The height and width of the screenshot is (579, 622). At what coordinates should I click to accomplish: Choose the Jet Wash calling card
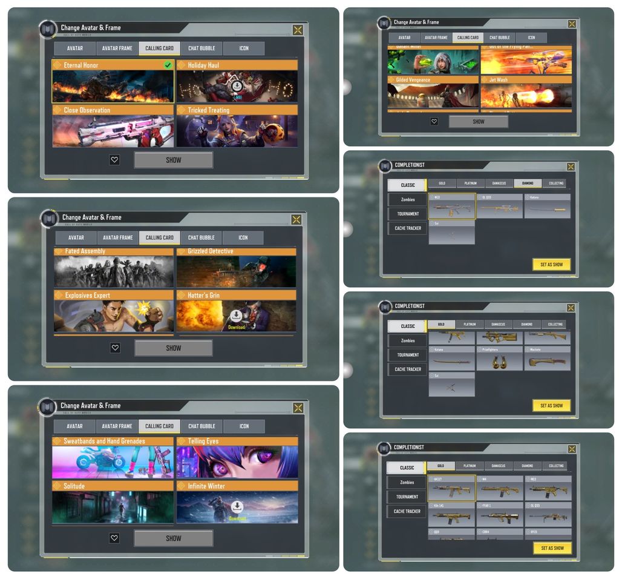point(526,91)
